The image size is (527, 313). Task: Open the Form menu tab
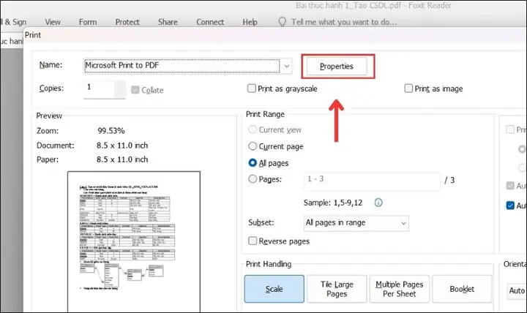pos(88,22)
